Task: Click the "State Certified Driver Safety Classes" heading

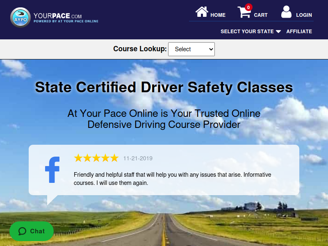Action: 164,87
